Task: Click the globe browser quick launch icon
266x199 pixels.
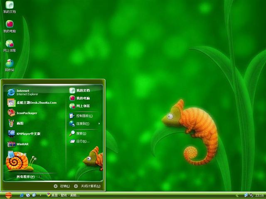Action: point(28,195)
